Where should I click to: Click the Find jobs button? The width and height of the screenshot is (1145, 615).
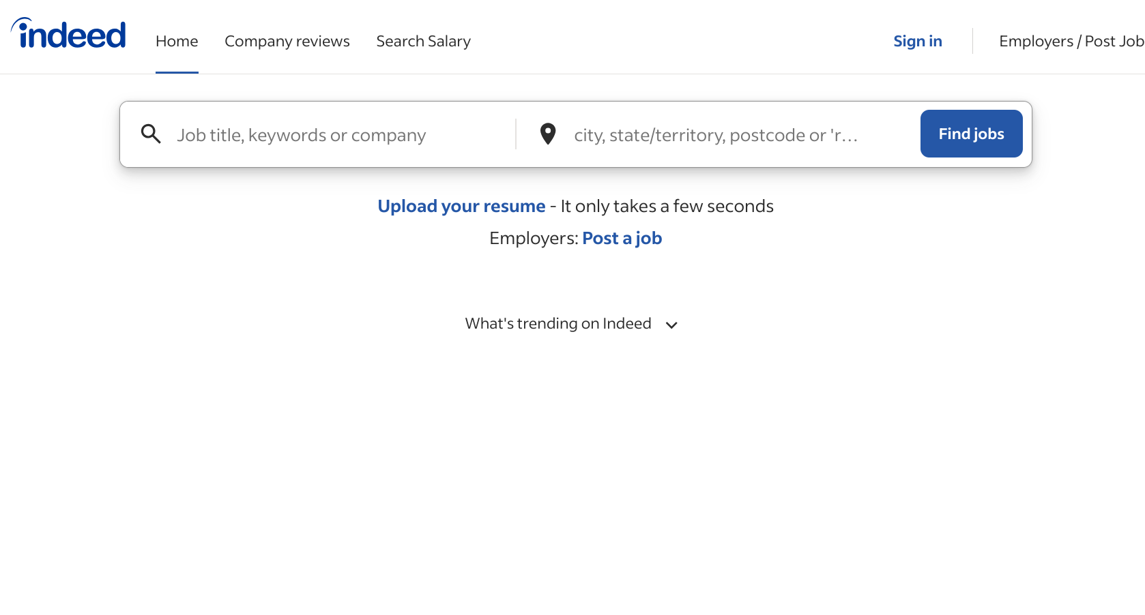click(971, 134)
